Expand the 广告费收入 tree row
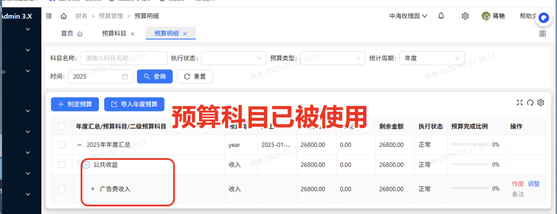557x214 pixels. coord(93,189)
